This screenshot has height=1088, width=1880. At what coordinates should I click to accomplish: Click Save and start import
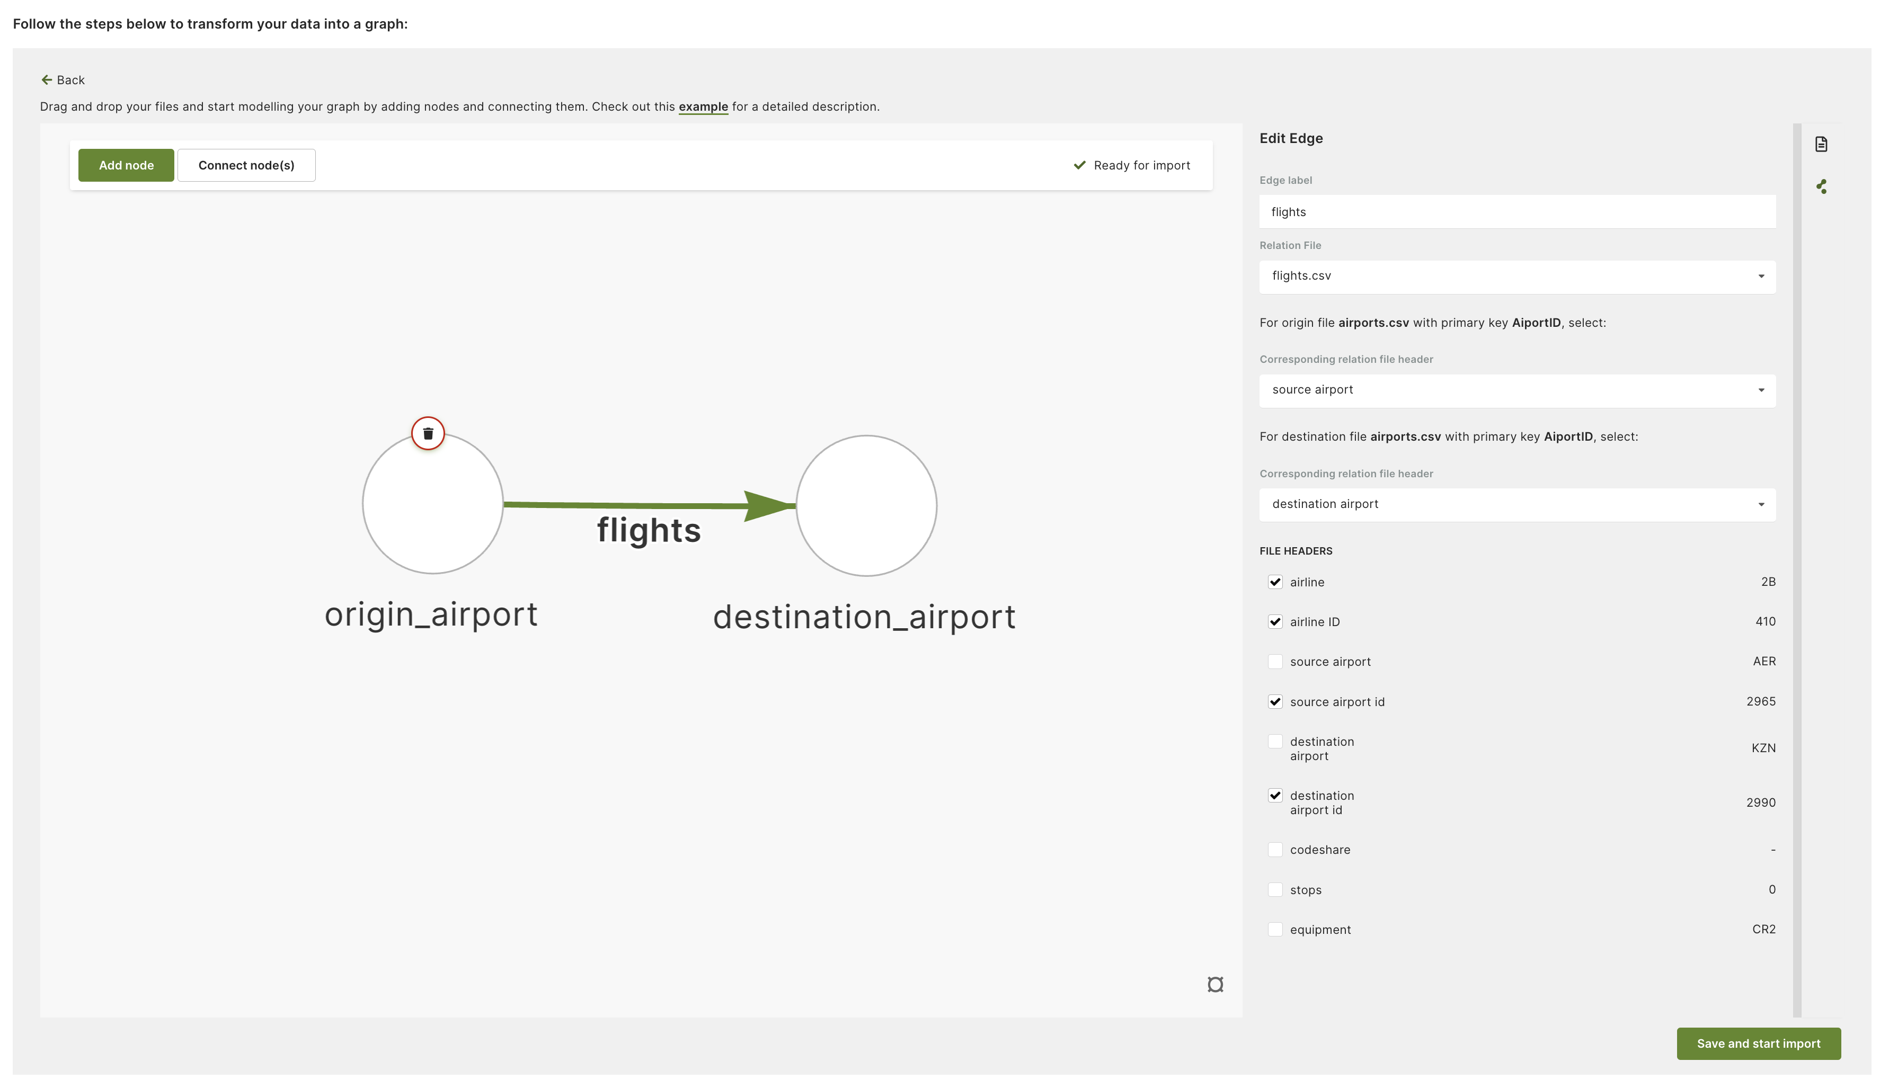[1759, 1044]
